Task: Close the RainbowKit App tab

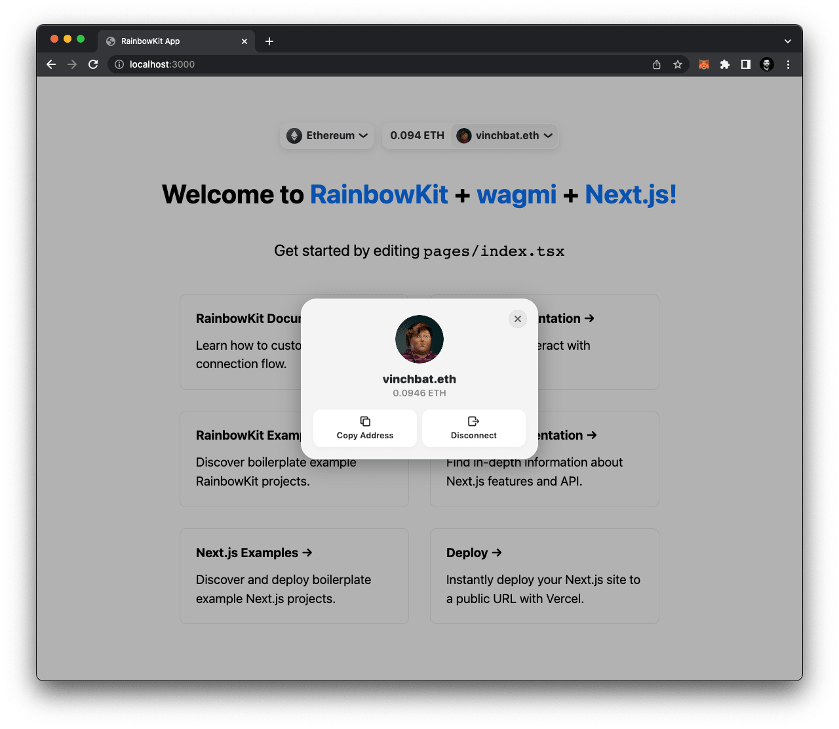Action: (x=244, y=41)
